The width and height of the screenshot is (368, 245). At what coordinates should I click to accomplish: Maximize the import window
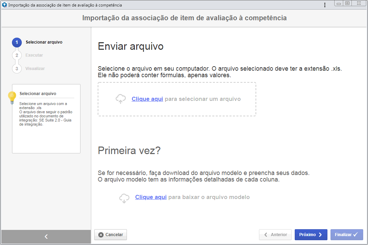347,3
